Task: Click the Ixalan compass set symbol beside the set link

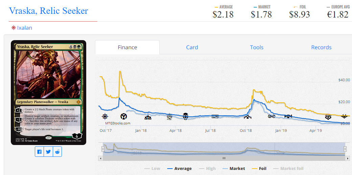Action: click(x=14, y=28)
